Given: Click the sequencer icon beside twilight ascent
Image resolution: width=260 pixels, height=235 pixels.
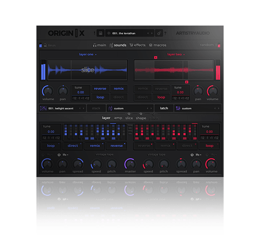Looking at the screenshot, I should (x=43, y=108).
